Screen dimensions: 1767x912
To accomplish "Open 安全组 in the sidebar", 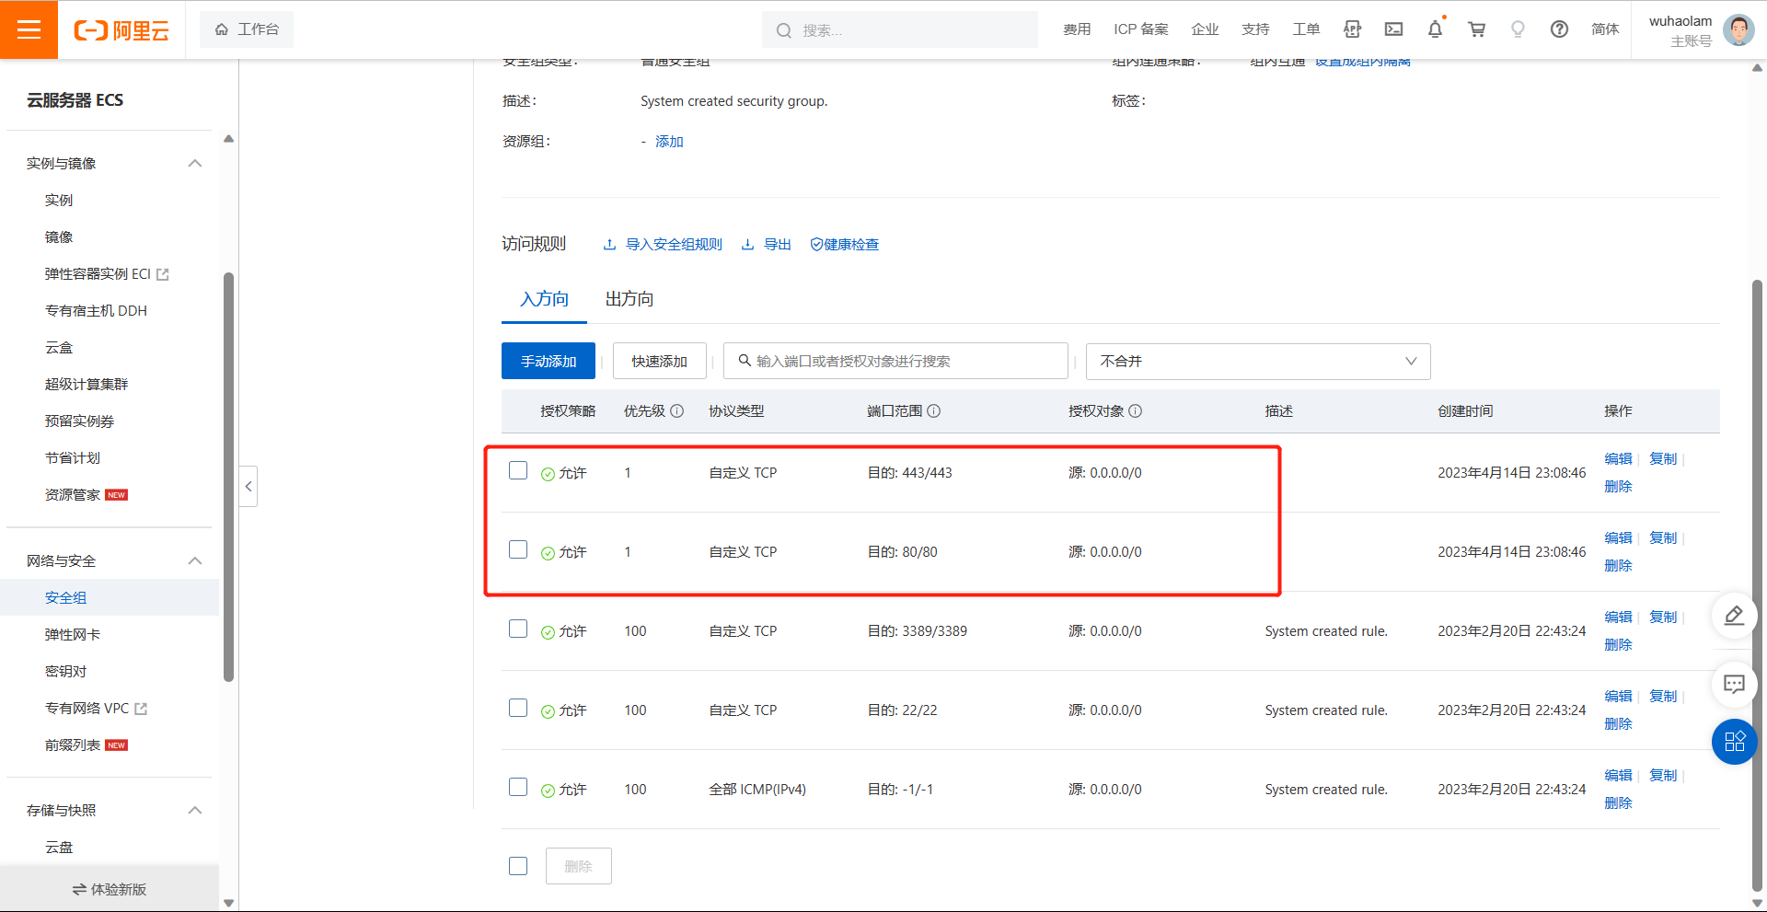I will [x=66, y=598].
